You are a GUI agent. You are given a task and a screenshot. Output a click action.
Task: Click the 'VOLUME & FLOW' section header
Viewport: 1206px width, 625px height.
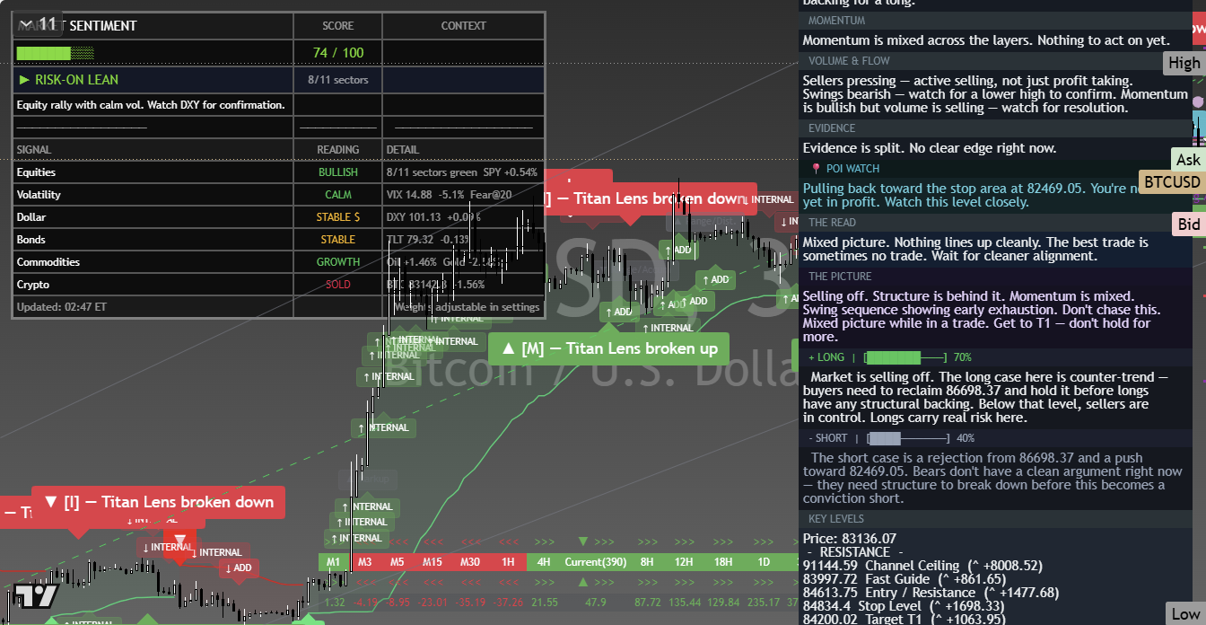click(849, 61)
